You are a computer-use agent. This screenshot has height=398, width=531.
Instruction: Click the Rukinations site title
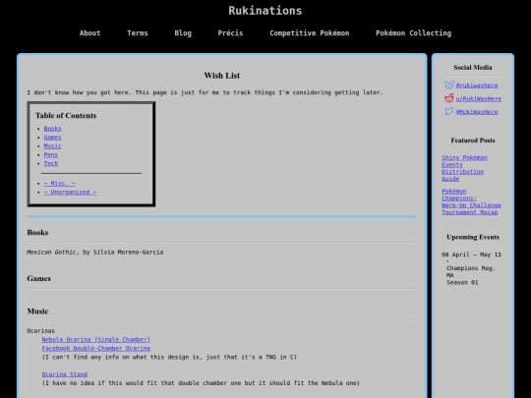coord(265,11)
